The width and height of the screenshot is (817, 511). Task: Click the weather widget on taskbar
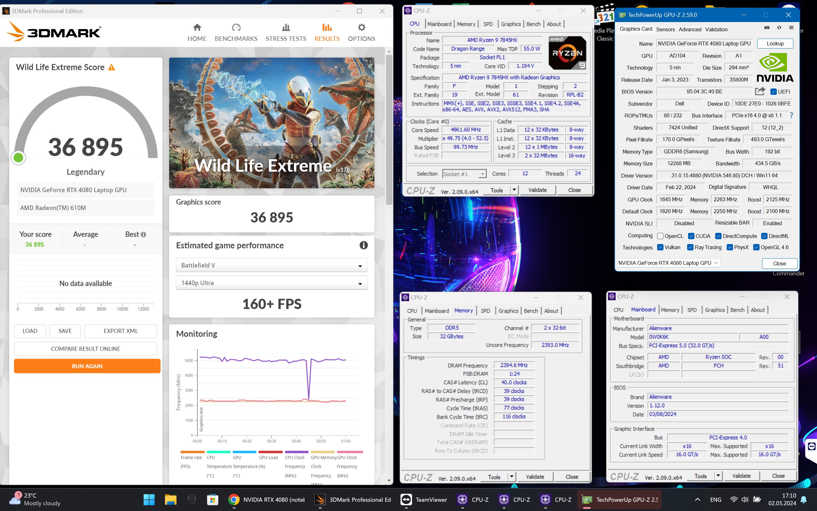(35, 500)
